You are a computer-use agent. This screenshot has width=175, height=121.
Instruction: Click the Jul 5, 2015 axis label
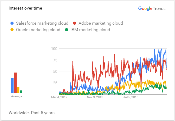[131, 97]
